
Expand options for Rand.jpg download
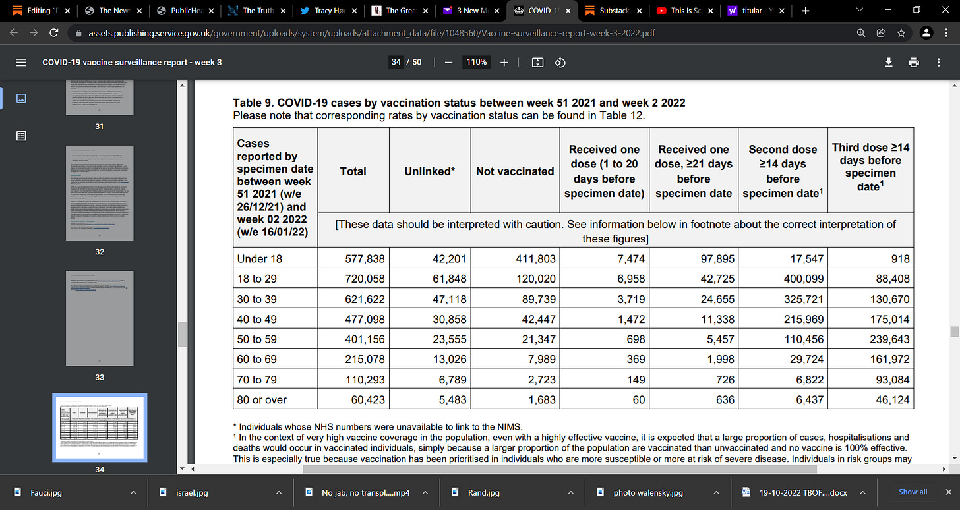click(x=570, y=492)
